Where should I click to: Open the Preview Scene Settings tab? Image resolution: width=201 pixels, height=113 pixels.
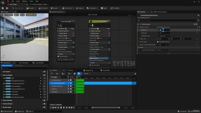point(161,12)
